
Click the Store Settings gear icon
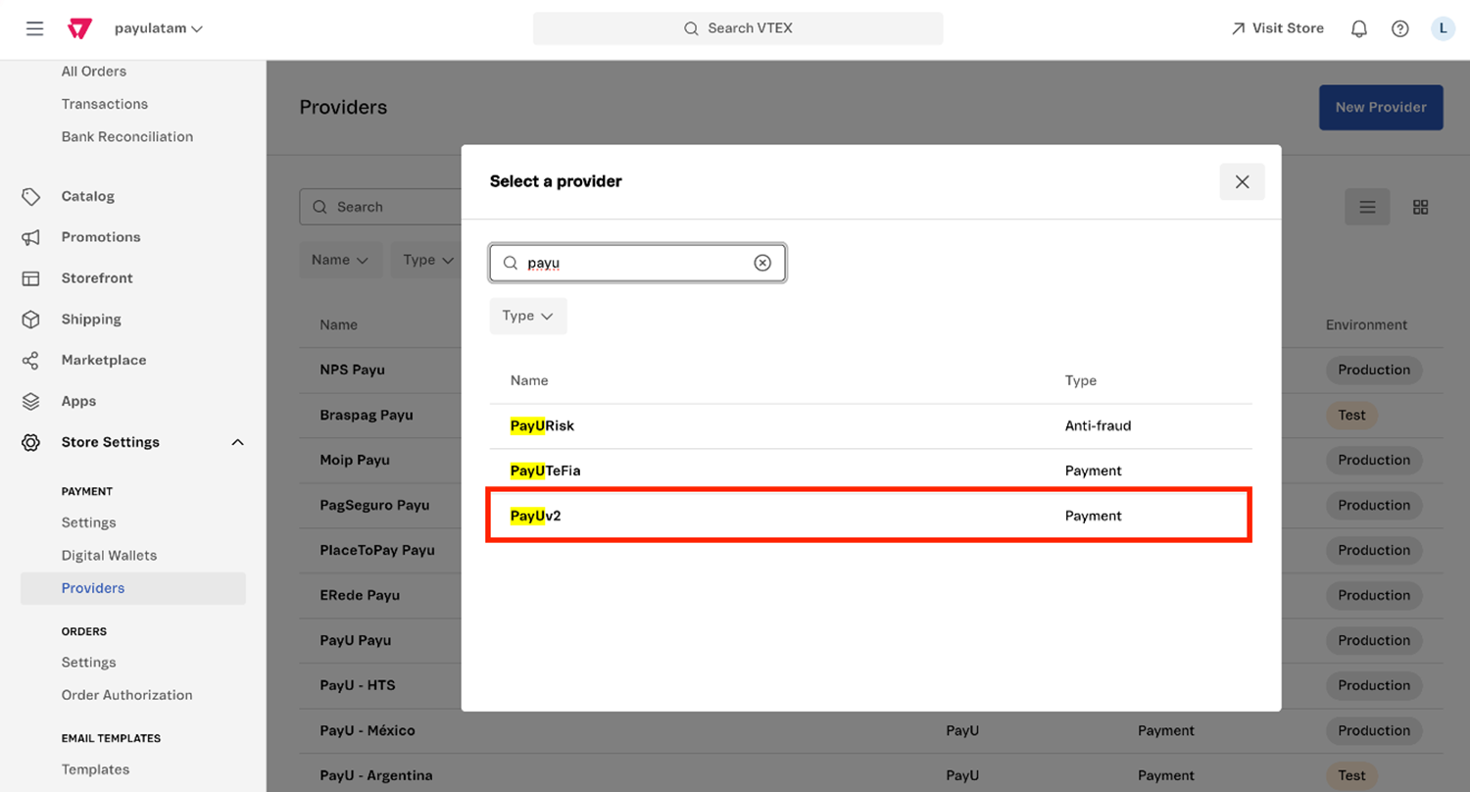tap(31, 443)
